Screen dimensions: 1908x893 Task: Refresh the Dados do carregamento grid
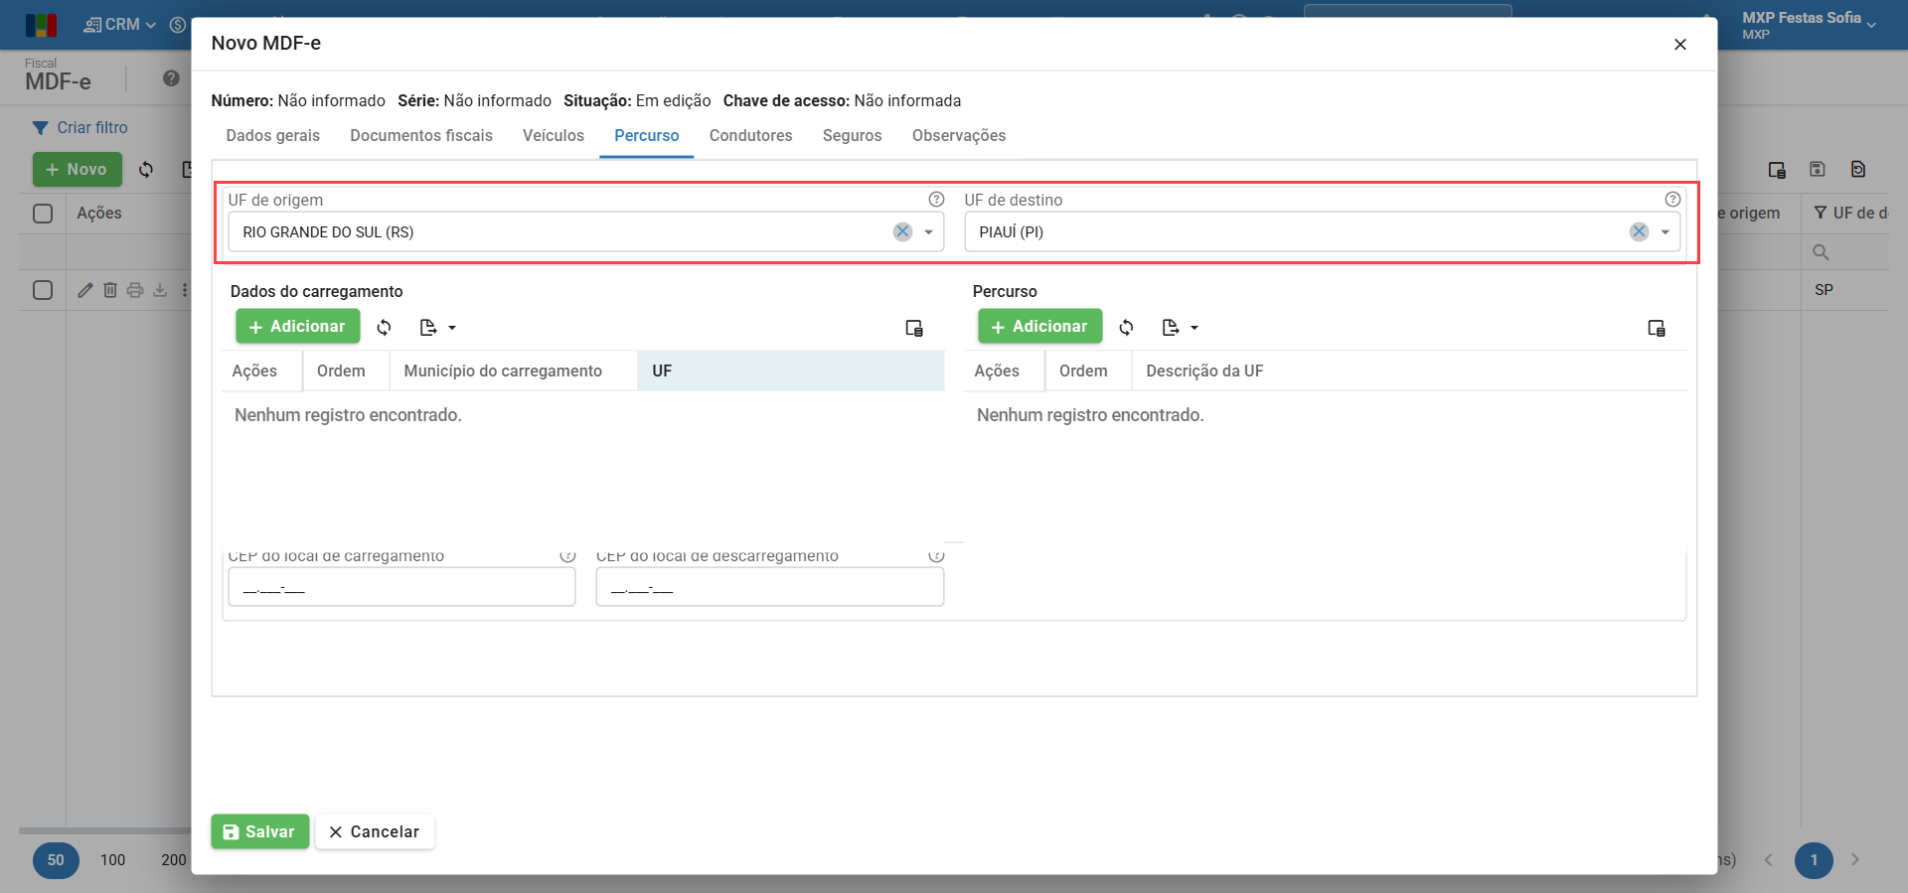pos(385,327)
